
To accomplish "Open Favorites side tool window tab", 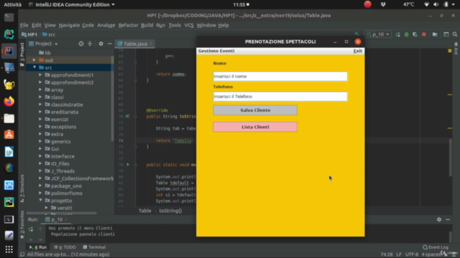I will point(22,224).
